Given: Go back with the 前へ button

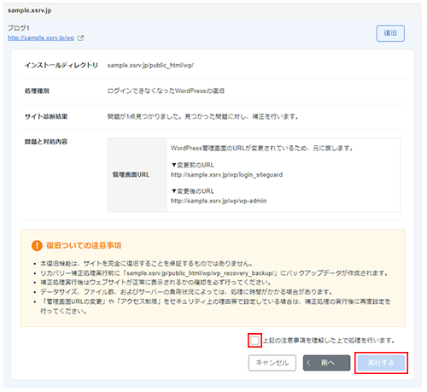Looking at the screenshot, I should coord(326,363).
